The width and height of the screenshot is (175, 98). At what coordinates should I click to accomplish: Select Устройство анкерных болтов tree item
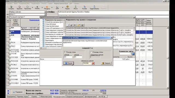(54, 22)
